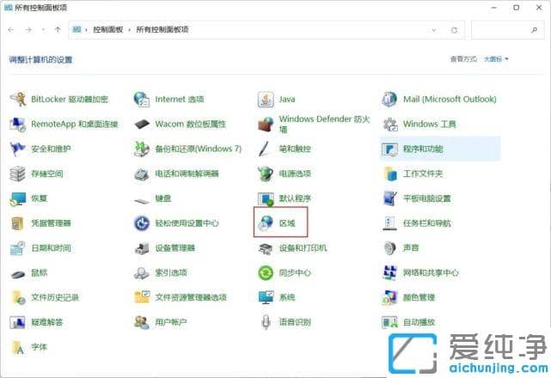Open 平板电脑设置 icon
The image size is (551, 378).
point(389,198)
